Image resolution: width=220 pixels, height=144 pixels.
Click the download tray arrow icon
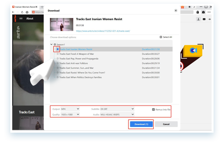pos(198,19)
